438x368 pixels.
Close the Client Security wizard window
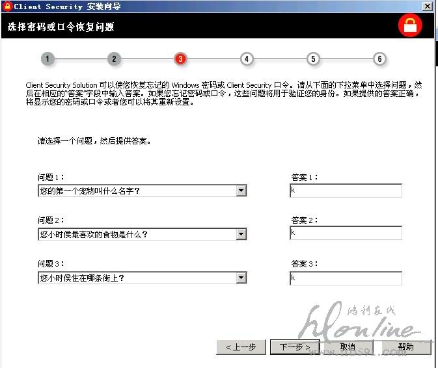pyautogui.click(x=427, y=6)
